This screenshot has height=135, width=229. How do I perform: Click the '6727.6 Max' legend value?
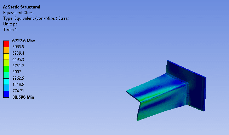coord(23,41)
